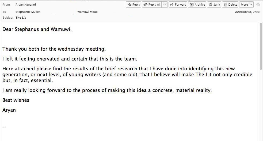Click the greeting line in message body

37,29
